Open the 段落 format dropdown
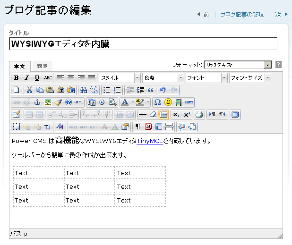292x245 pixels. click(x=163, y=78)
